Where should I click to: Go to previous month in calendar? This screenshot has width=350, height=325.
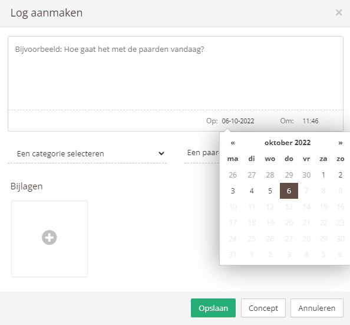pos(233,143)
